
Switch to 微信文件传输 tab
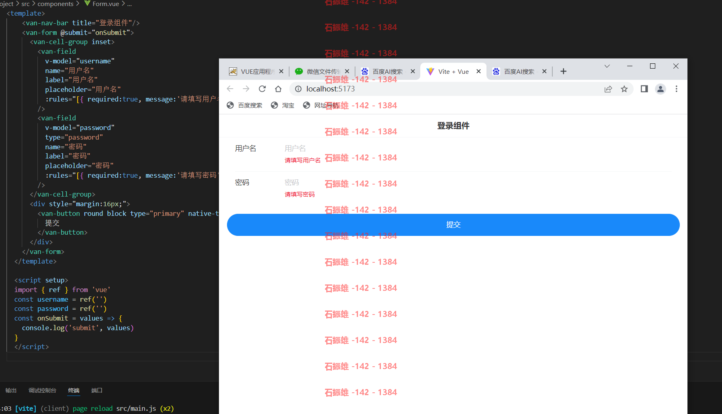[322, 71]
